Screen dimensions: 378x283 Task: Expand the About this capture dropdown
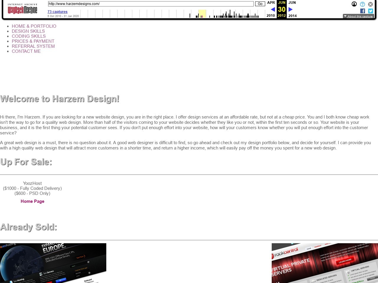click(x=358, y=16)
